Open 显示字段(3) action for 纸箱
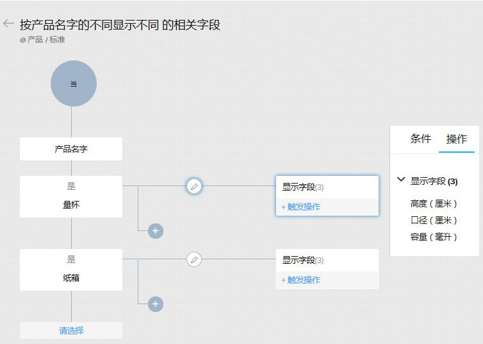The image size is (483, 344). coord(303,260)
